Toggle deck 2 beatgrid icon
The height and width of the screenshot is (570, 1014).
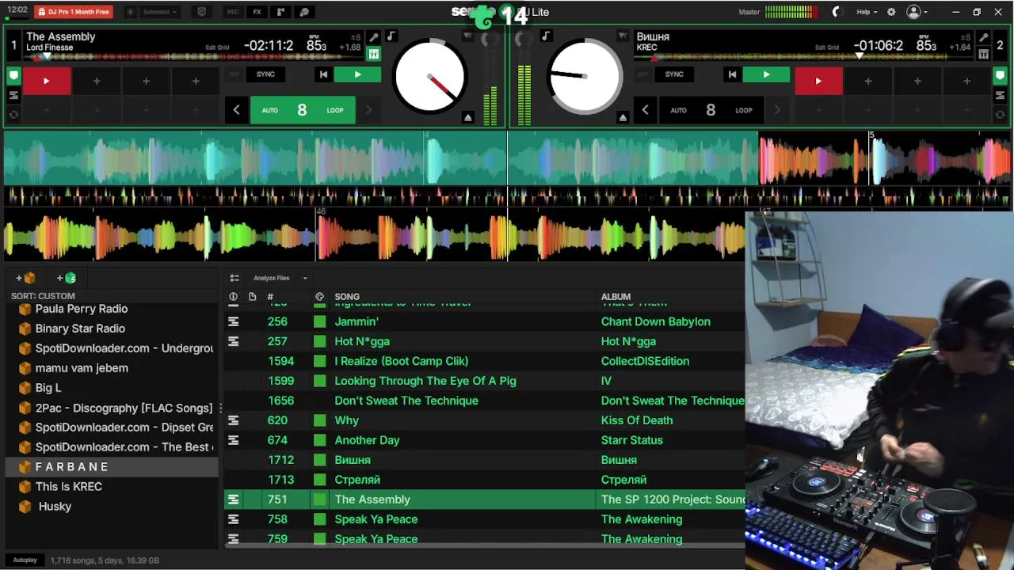983,54
